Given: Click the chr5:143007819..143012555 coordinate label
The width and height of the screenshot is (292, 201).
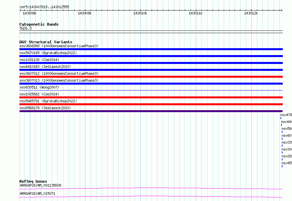Looking at the screenshot, I should click(44, 7).
